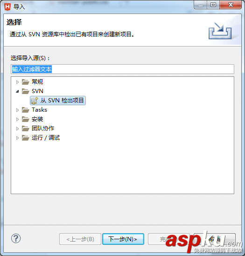Click the HBuilder logo icon in title bar
This screenshot has height=256, width=245.
(7, 7)
